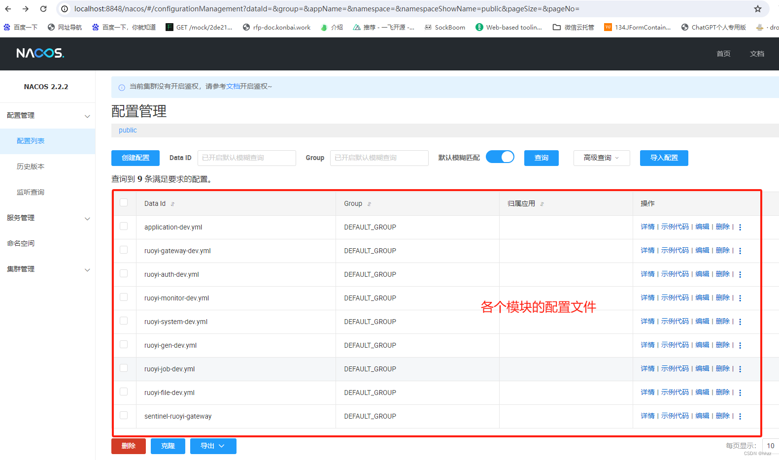Open the 高级查询 dropdown
779x460 pixels.
(602, 158)
